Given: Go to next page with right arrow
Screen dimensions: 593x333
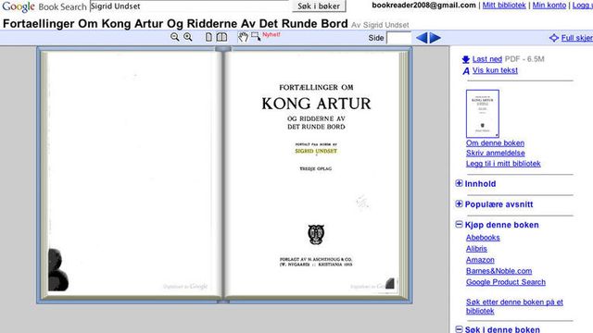Looking at the screenshot, I should pyautogui.click(x=435, y=38).
